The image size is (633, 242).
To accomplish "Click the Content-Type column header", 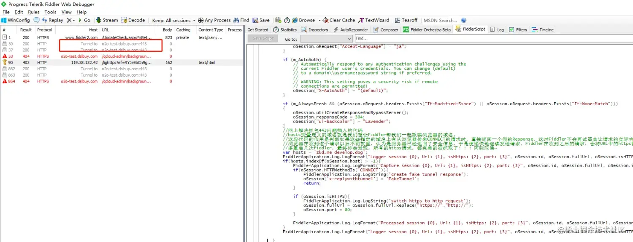I will coord(211,30).
